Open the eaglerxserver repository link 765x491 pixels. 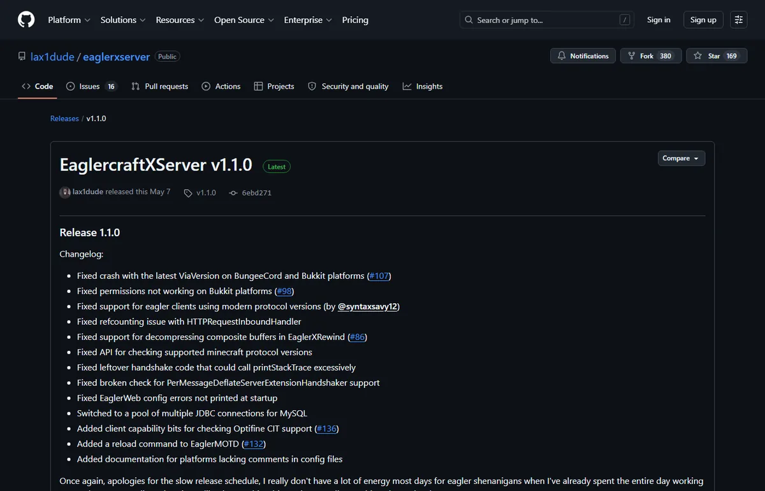tap(117, 57)
